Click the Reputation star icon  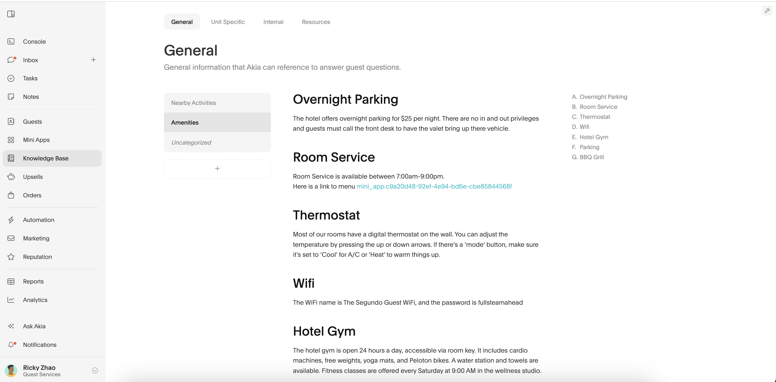tap(11, 257)
